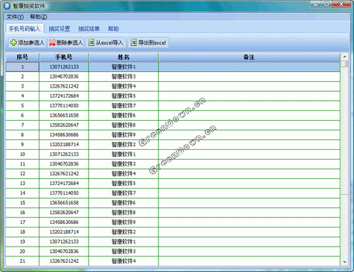
Task: Click phone number in row 2
Action: coord(64,76)
